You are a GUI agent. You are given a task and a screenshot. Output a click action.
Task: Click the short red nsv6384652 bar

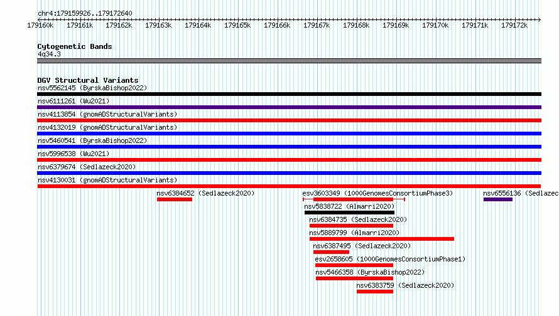[175, 199]
